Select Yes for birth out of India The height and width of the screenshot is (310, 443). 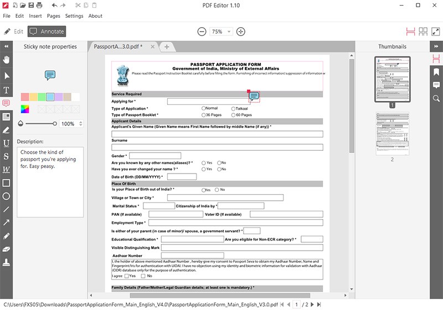click(203, 190)
